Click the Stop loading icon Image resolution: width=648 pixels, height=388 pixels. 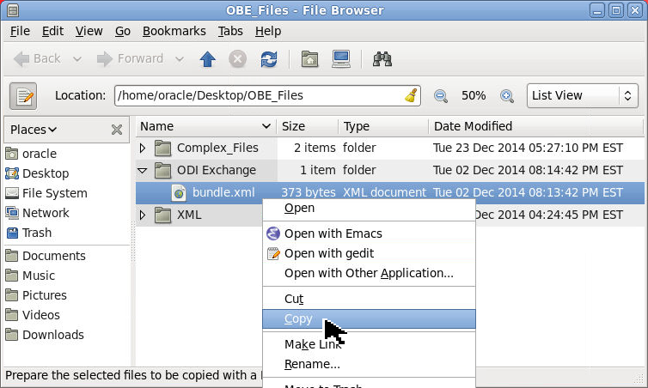click(x=237, y=59)
